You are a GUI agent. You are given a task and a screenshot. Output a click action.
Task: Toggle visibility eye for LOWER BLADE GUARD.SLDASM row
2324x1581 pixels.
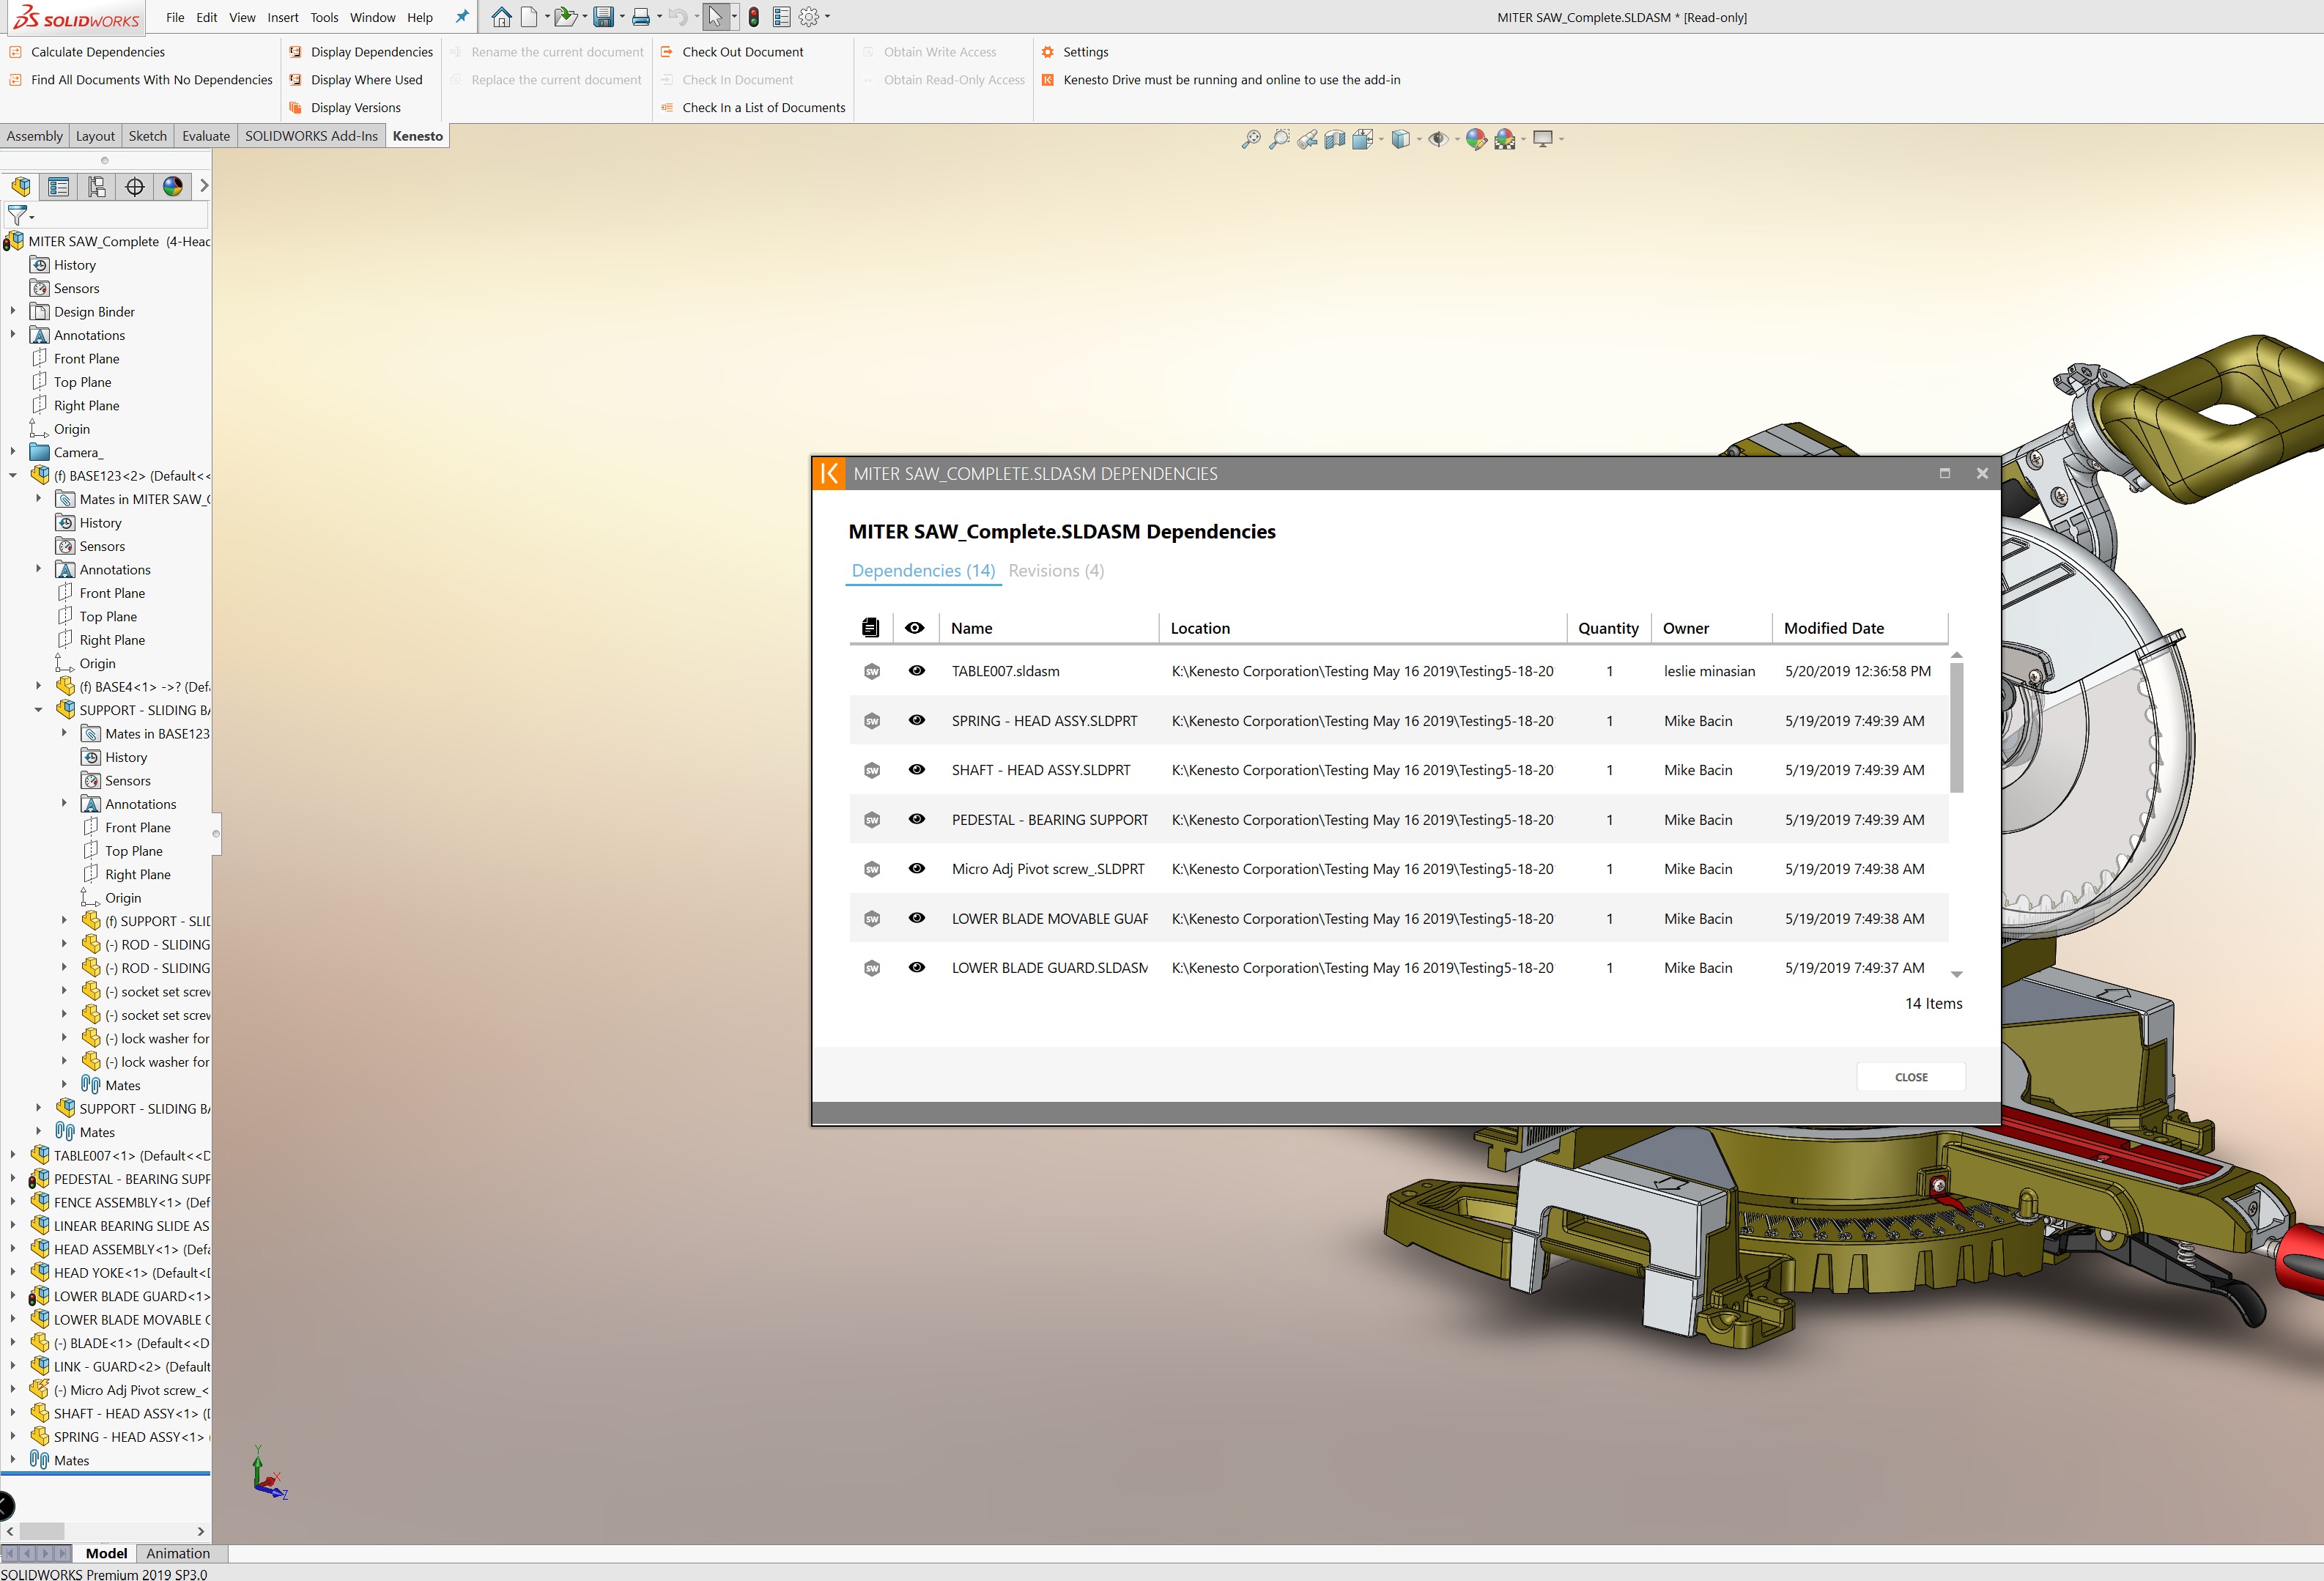click(x=916, y=968)
